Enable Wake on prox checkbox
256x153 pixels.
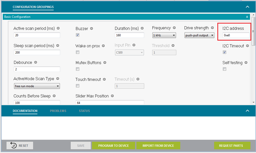tap(78, 52)
